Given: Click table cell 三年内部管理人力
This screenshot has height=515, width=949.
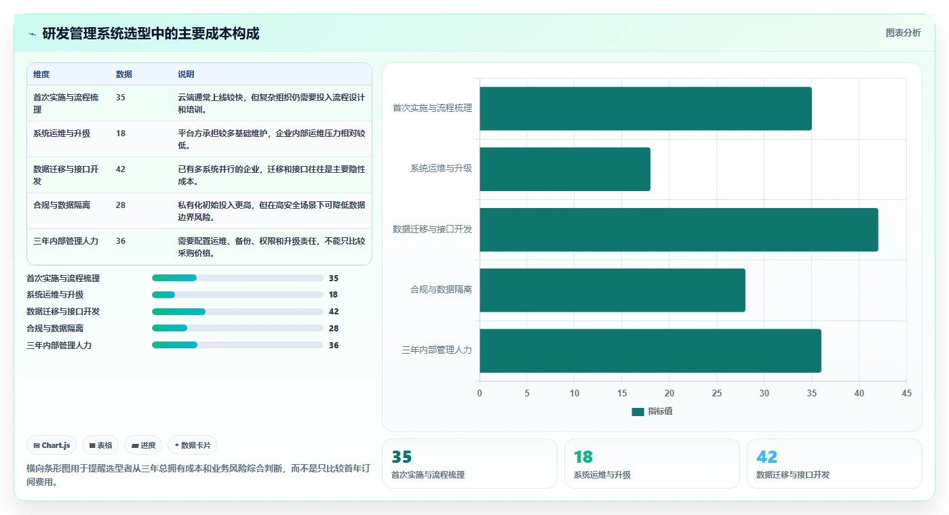Looking at the screenshot, I should click(68, 247).
